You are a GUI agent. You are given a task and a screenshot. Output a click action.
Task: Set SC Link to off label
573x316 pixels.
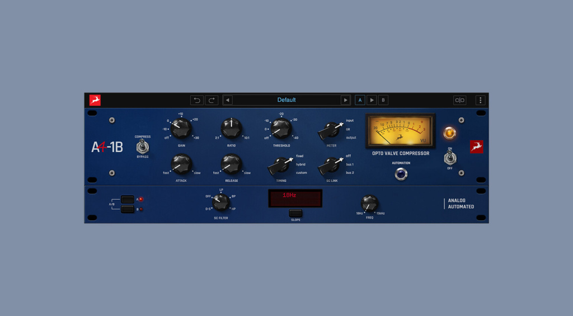(348, 156)
